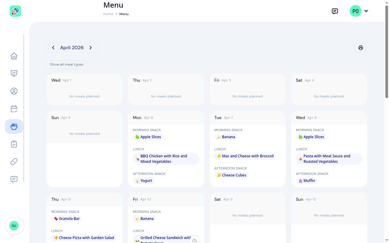This screenshot has width=389, height=243.
Task: Click the Show all meal types button
Action: 67,64
